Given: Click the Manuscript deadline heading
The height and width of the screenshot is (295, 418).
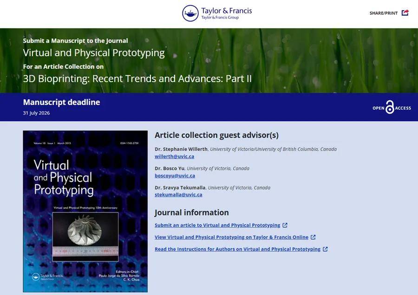Looking at the screenshot, I should tap(61, 102).
